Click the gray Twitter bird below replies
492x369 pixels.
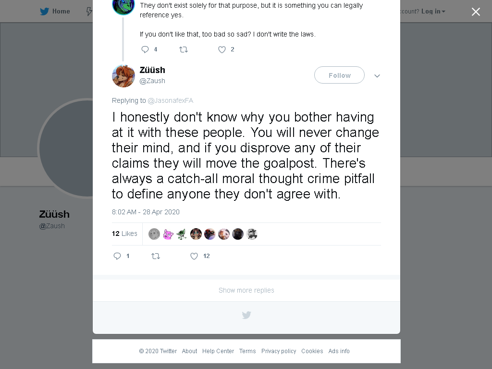(246, 315)
